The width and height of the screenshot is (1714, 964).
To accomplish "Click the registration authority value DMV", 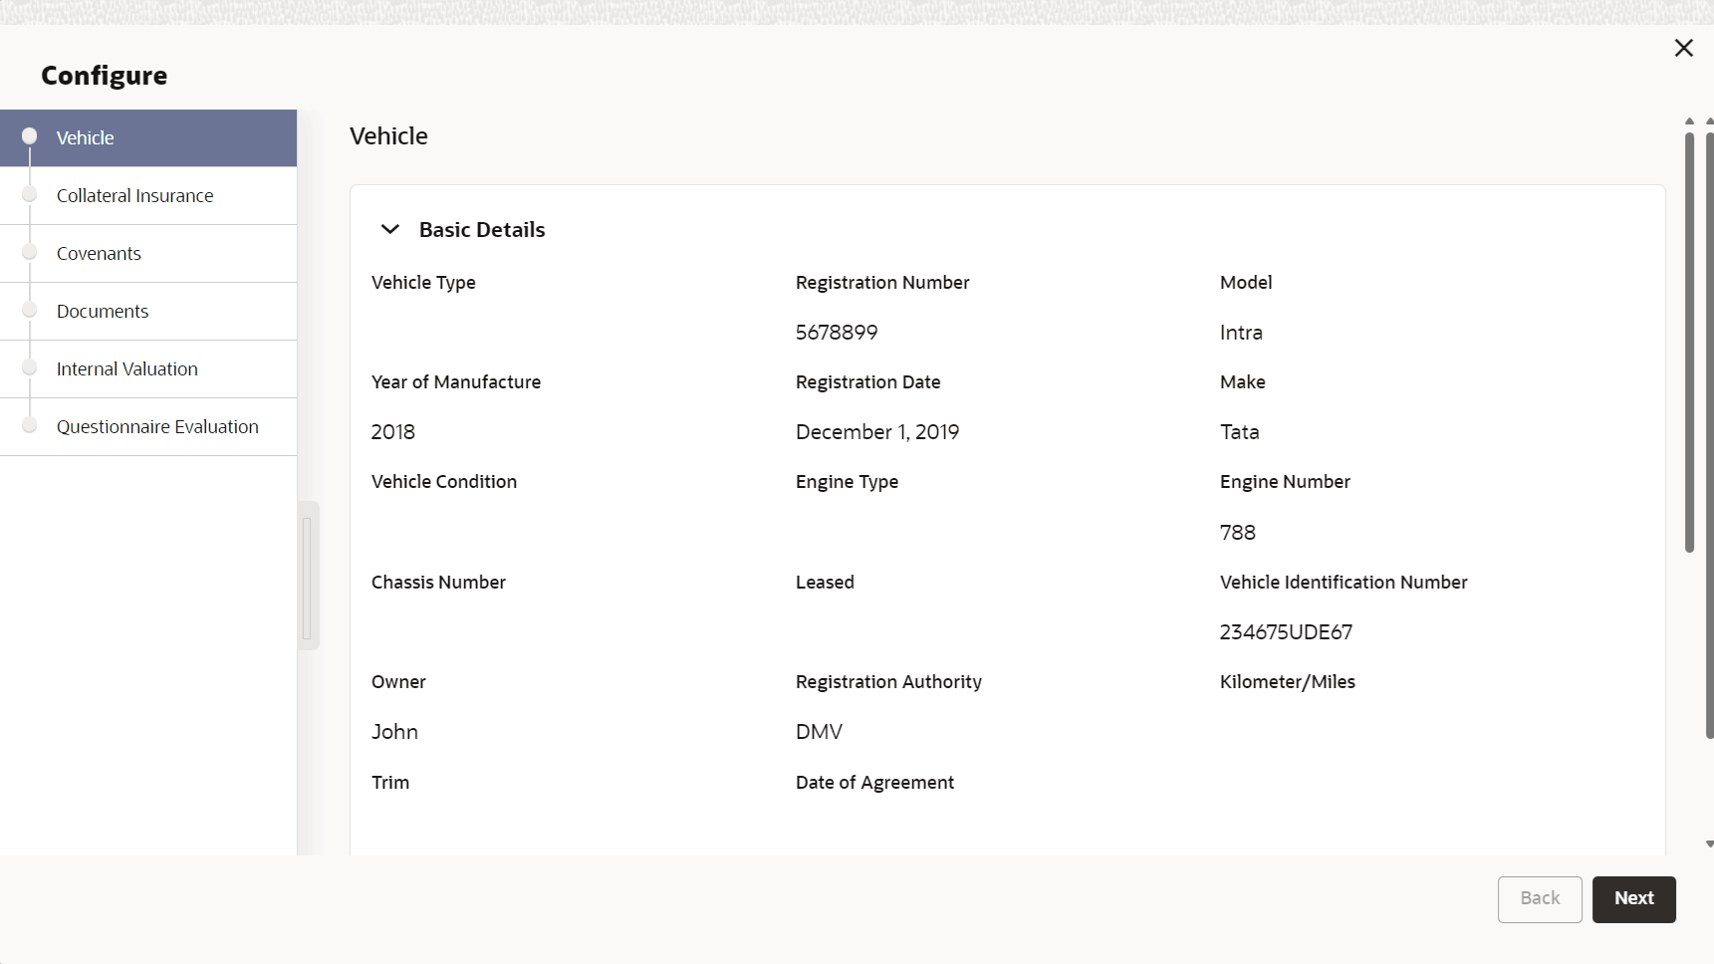I will click(819, 732).
